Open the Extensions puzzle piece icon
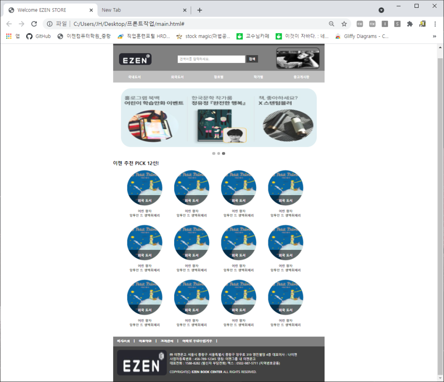The height and width of the screenshot is (382, 444). pos(410,24)
